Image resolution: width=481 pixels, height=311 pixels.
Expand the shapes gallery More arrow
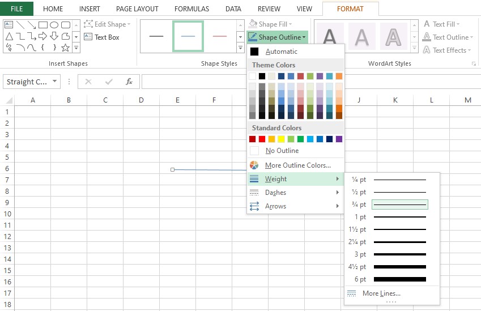(x=76, y=48)
